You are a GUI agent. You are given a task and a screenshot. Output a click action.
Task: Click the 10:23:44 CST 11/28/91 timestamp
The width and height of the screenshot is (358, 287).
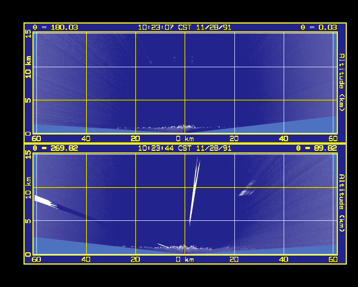click(x=185, y=149)
